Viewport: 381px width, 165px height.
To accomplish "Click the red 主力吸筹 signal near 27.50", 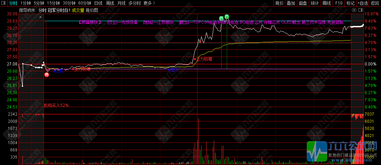I will [204, 59].
